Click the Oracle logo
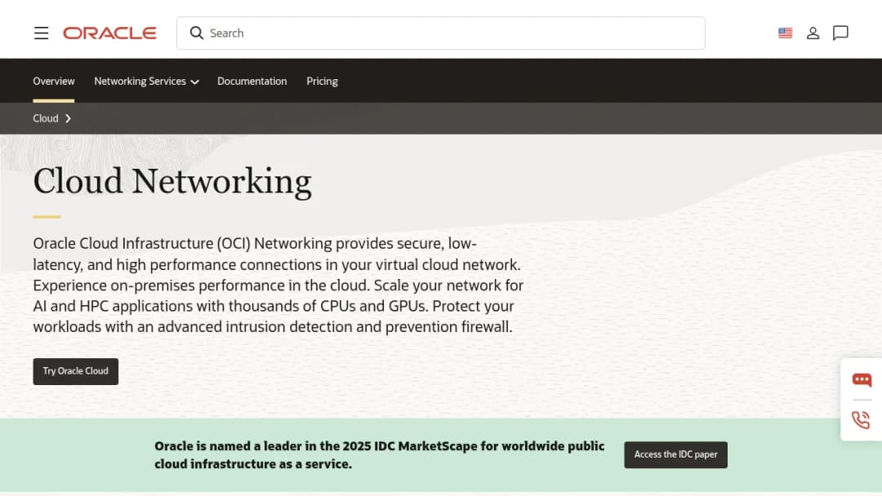Image resolution: width=882 pixels, height=496 pixels. 109,33
